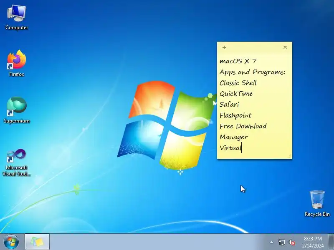Click the 'Safari' note line

click(229, 105)
